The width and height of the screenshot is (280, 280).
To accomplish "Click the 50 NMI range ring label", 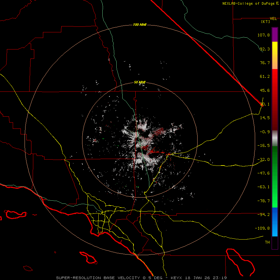I will click(140, 82).
